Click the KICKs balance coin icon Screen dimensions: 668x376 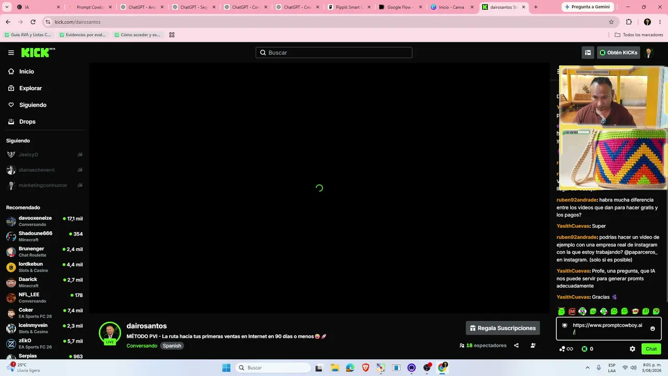pos(584,349)
